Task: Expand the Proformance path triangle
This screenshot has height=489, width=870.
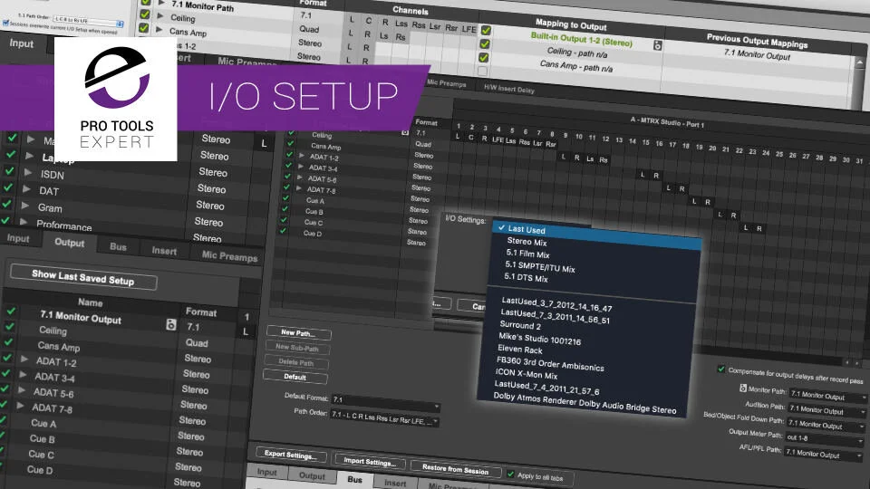Action: coord(24,222)
